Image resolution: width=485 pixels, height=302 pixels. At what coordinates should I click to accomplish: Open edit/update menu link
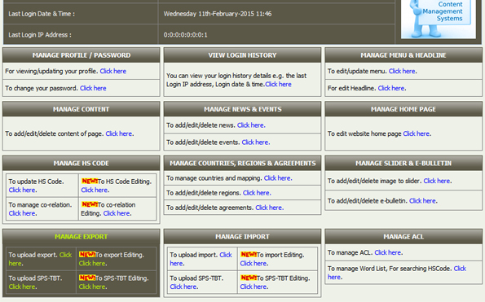402,72
